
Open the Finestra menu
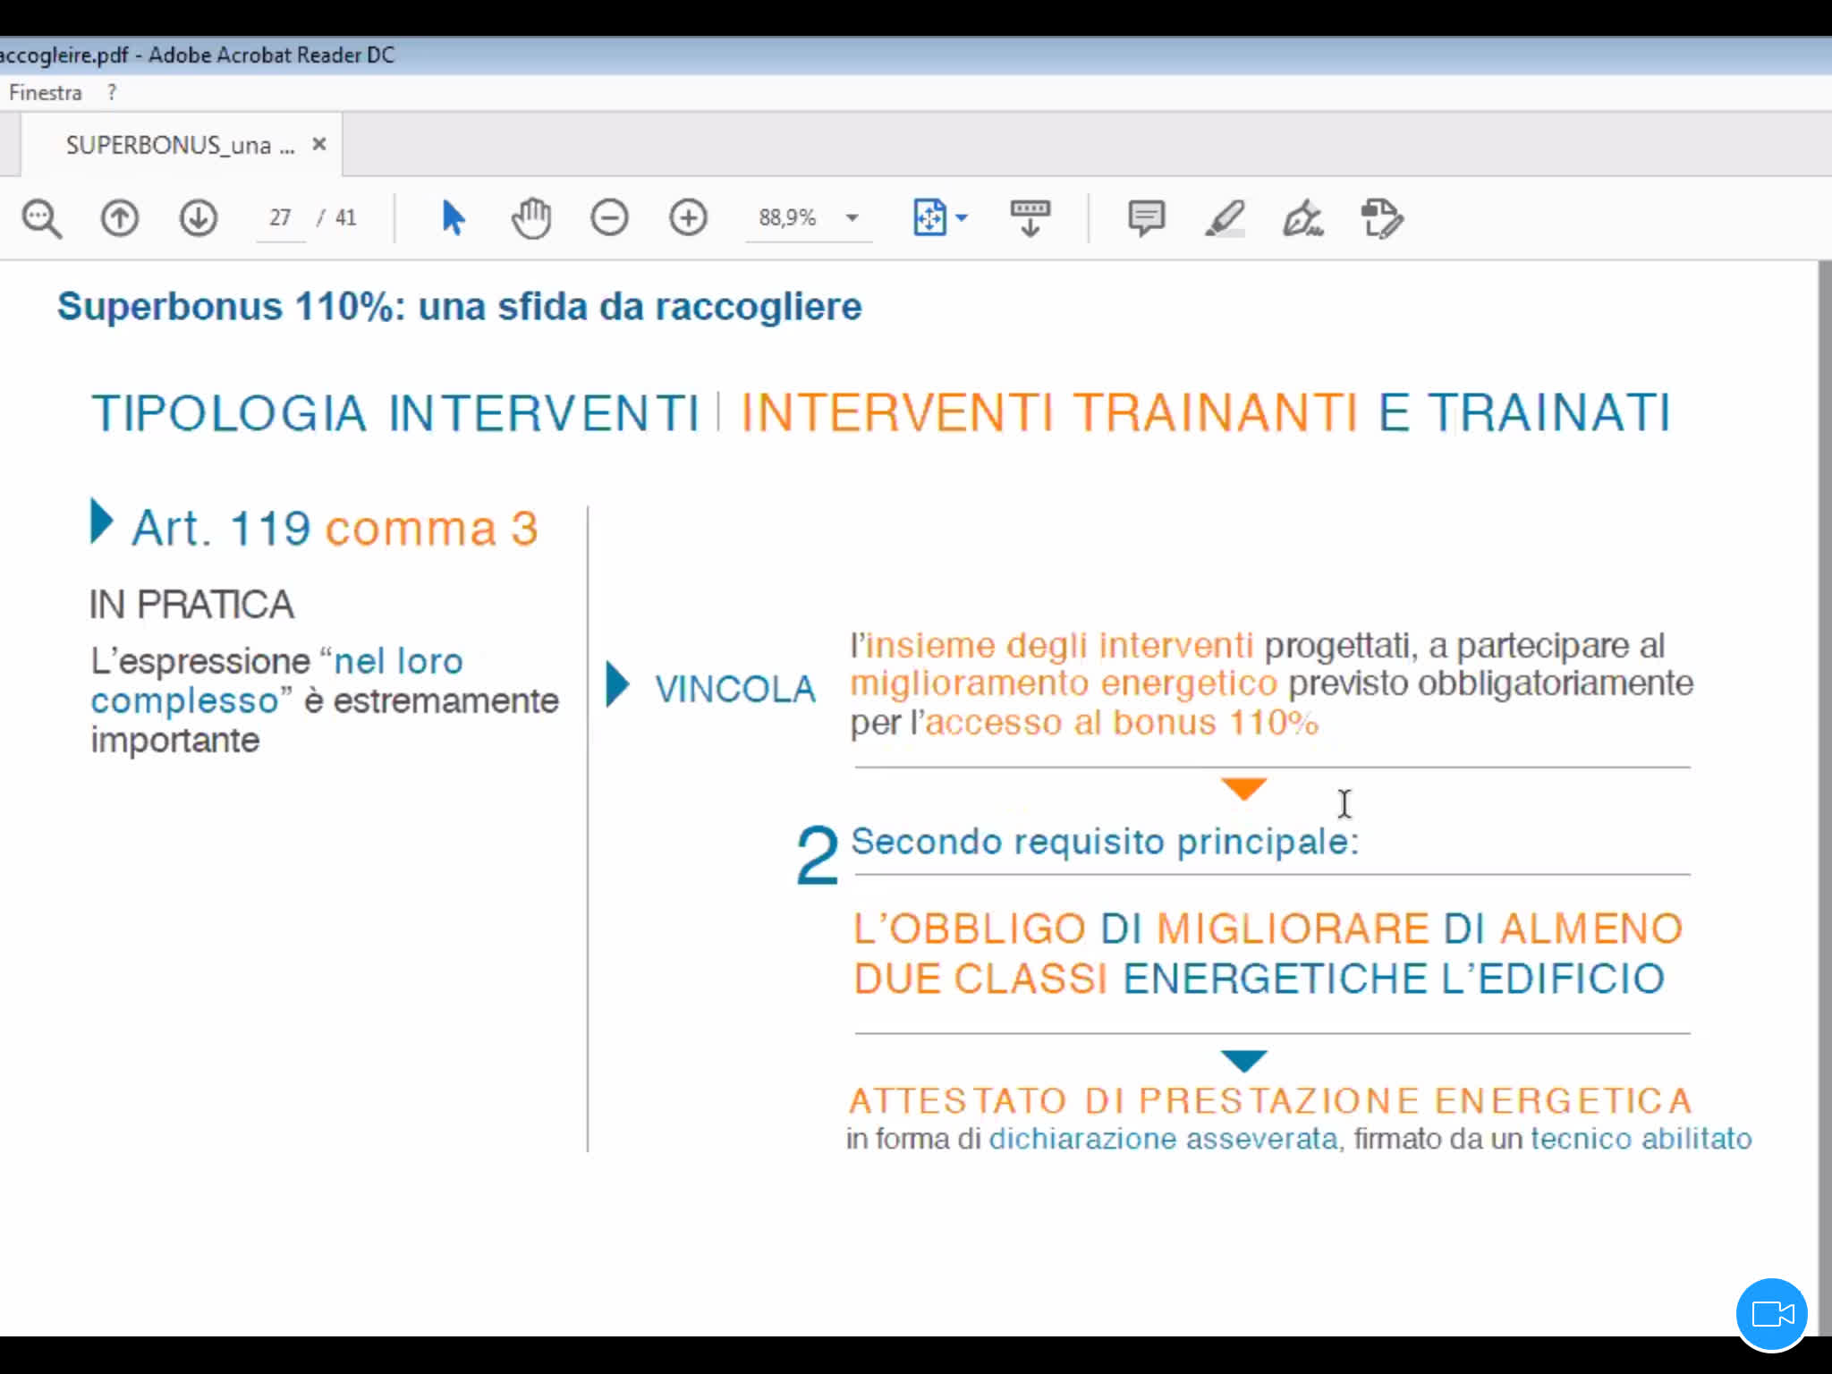click(x=45, y=93)
